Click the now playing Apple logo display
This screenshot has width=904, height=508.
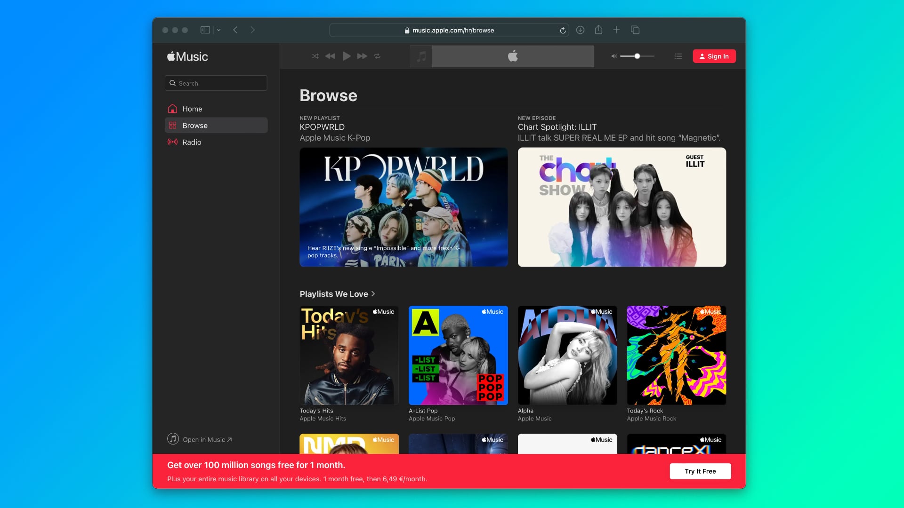(513, 56)
